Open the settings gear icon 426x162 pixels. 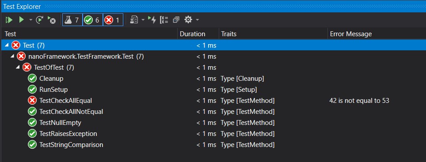[x=188, y=19]
